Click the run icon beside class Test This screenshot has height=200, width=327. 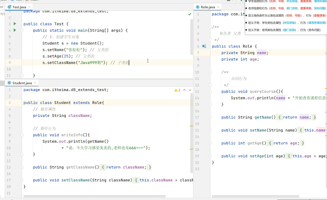point(15,24)
